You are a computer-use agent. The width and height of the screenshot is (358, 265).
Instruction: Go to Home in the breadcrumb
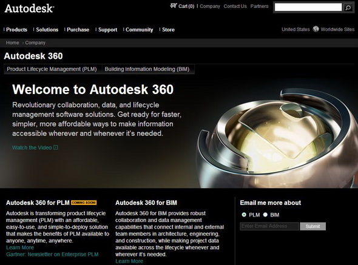click(13, 42)
